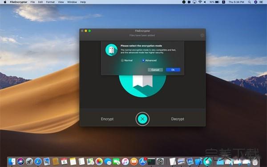267x167 pixels.
Task: Open Mail stamp icon in Dock
Action: (x=47, y=161)
